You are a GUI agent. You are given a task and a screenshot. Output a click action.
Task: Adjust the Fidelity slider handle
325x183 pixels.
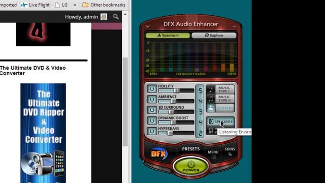pos(177,90)
